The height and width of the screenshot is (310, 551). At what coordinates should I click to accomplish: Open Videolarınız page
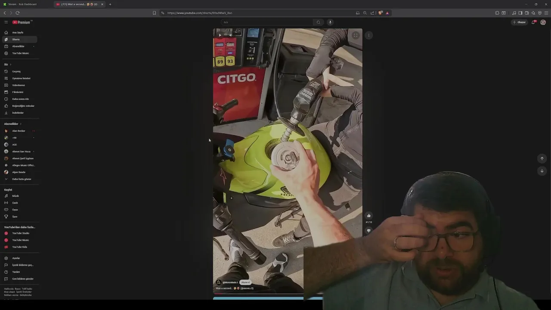coord(19,85)
